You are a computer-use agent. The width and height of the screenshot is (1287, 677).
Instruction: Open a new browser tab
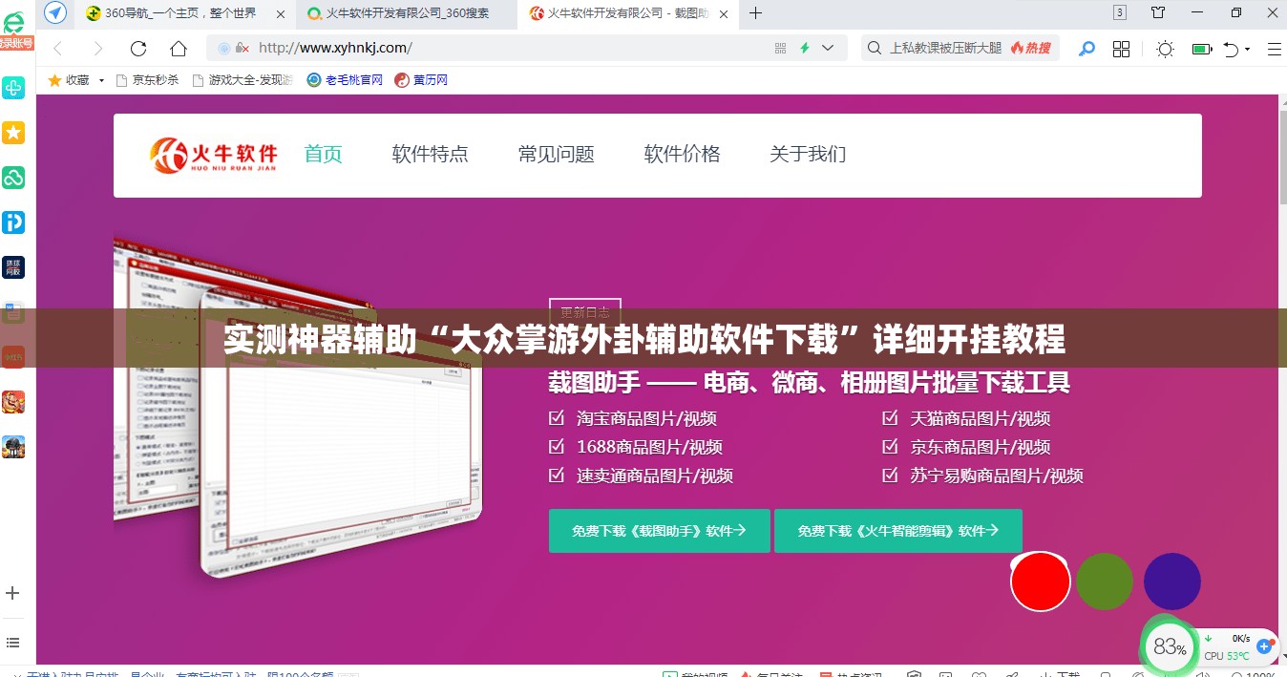[756, 12]
